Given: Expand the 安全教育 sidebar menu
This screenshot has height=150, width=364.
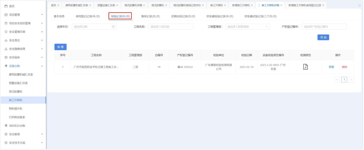Looking at the screenshot, I should [x=42, y=134].
